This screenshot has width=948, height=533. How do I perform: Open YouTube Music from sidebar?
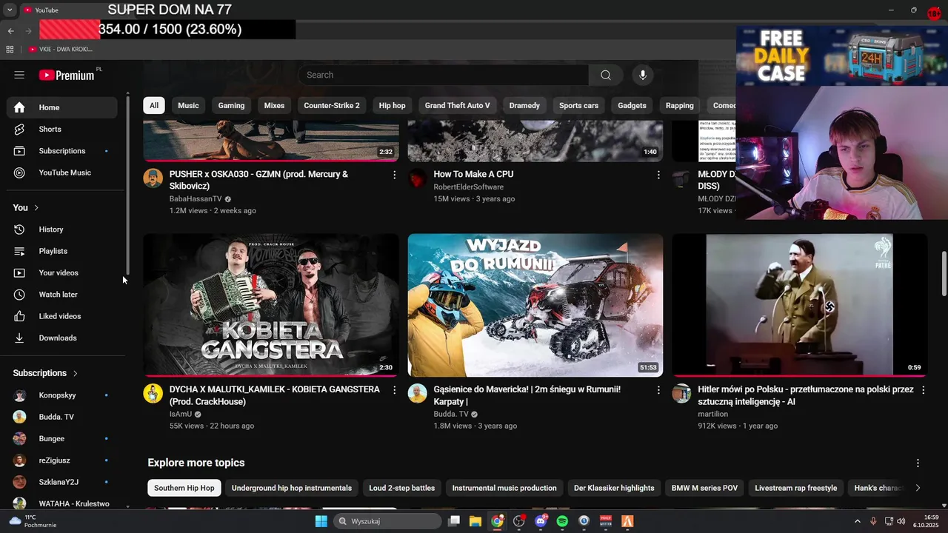(x=62, y=172)
